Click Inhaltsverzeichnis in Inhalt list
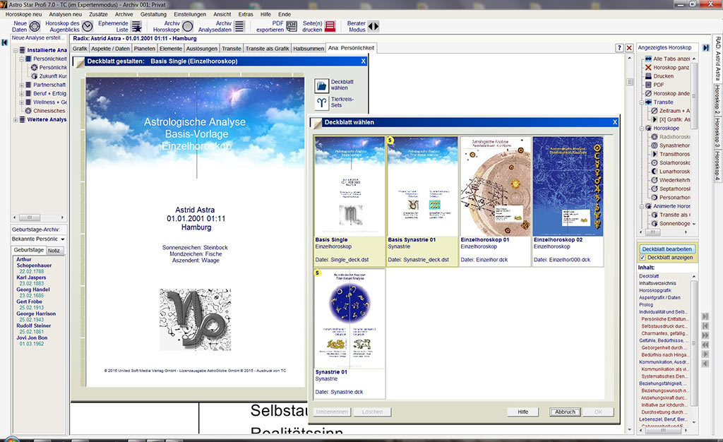The width and height of the screenshot is (723, 442). pos(657,283)
